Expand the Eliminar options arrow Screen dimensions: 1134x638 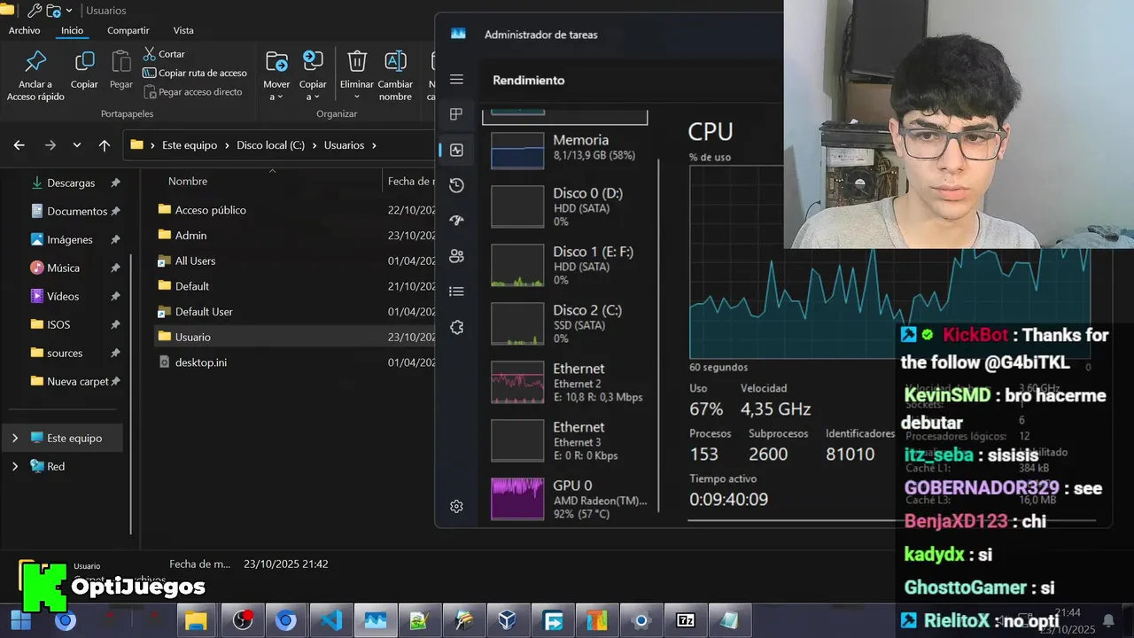[357, 97]
